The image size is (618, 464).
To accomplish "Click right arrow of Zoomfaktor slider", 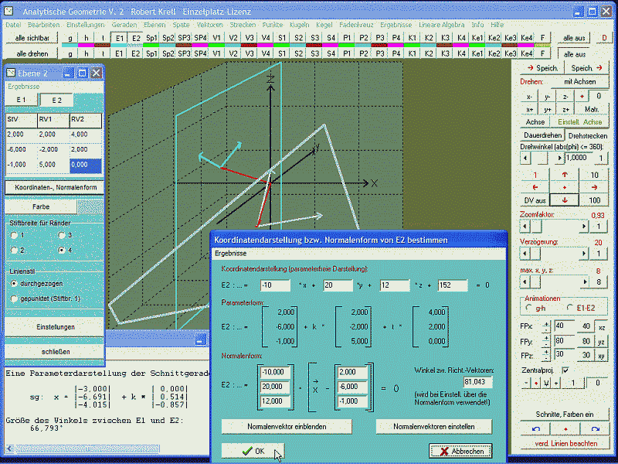I will tap(583, 227).
